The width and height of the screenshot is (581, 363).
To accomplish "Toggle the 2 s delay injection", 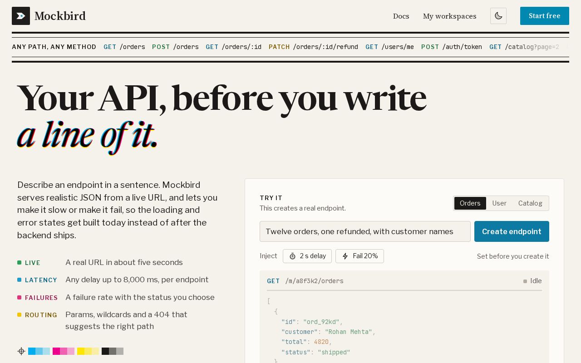I will pyautogui.click(x=307, y=256).
